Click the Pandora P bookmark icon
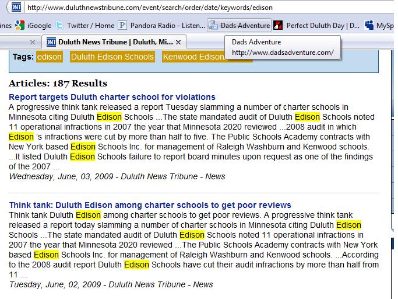Viewport: 398px width, 299px height. click(122, 25)
